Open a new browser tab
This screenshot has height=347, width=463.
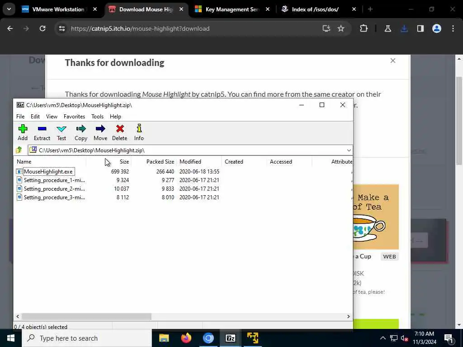370,9
